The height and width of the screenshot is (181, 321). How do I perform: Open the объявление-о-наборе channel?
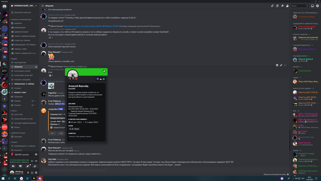click(24, 84)
